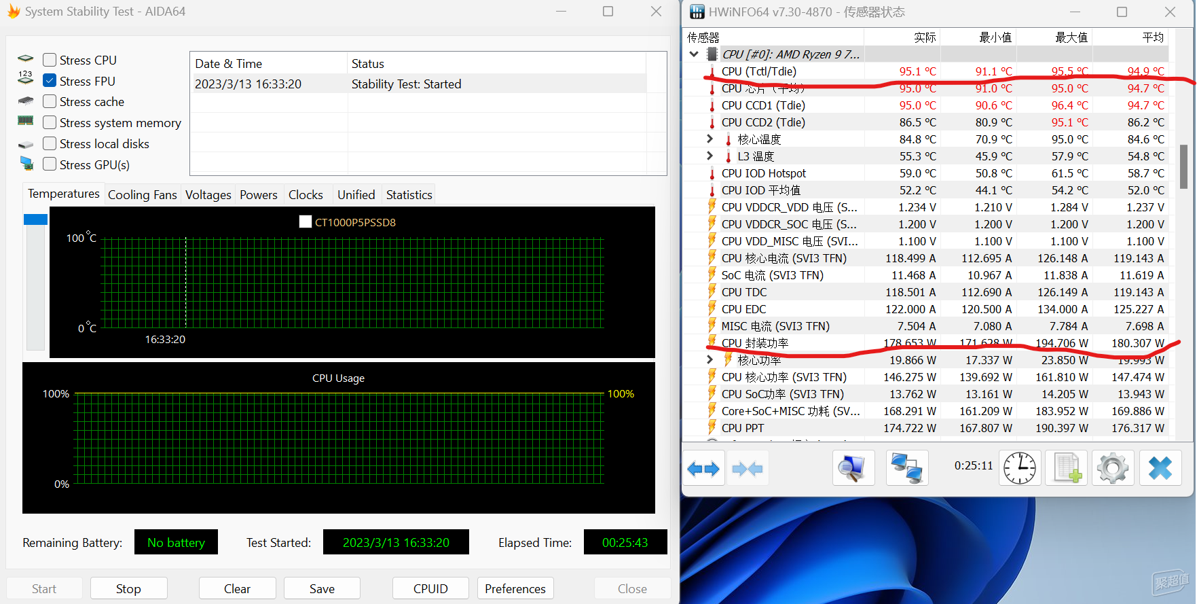Click cache chip icon beside Stress cache
Image resolution: width=1197 pixels, height=604 pixels.
pyautogui.click(x=26, y=101)
